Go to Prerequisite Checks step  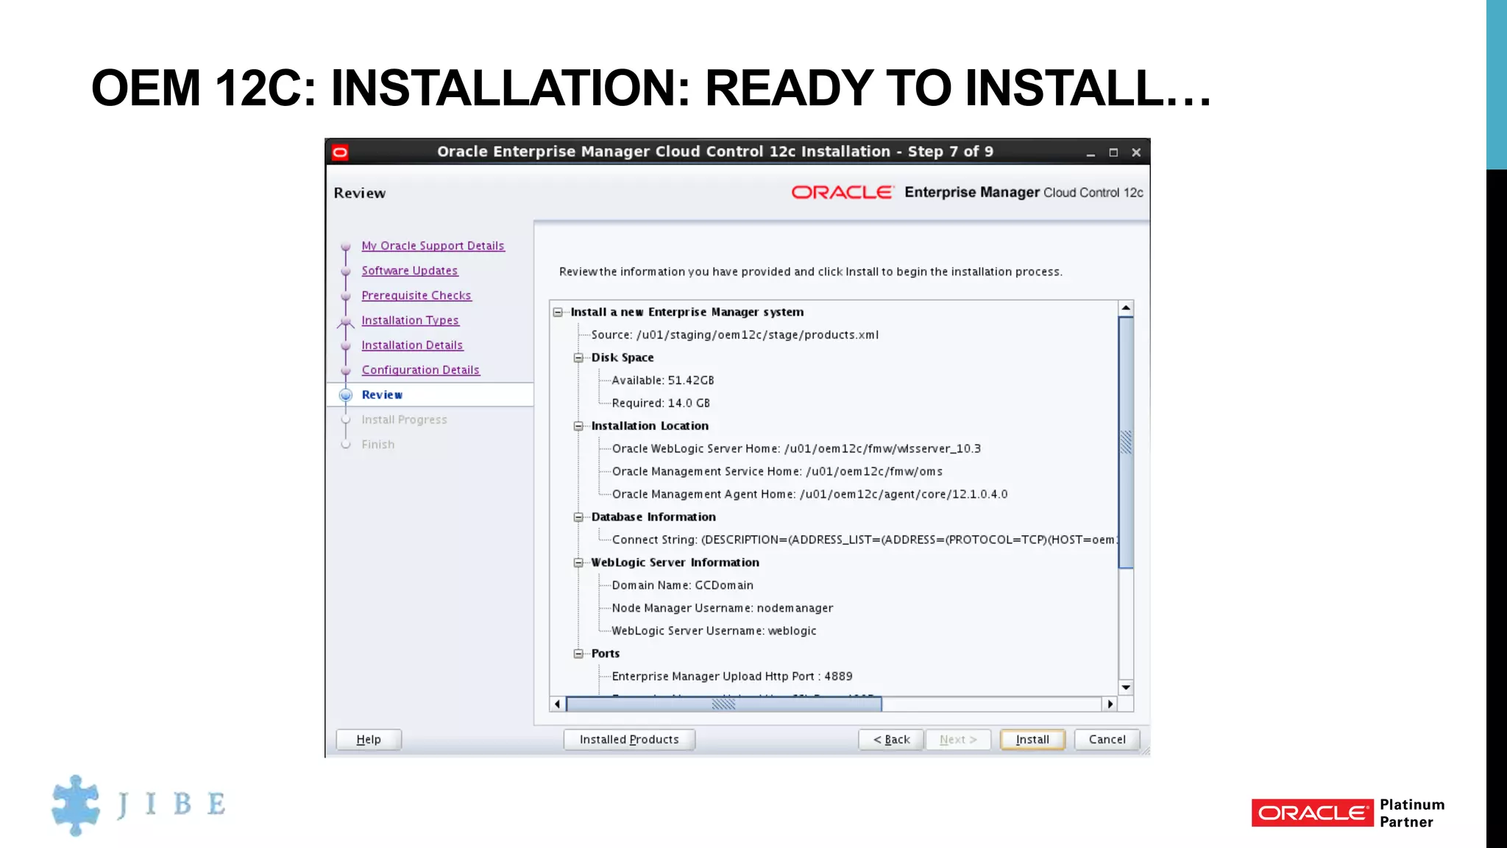(x=416, y=295)
